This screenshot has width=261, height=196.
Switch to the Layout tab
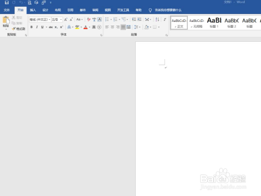click(58, 10)
